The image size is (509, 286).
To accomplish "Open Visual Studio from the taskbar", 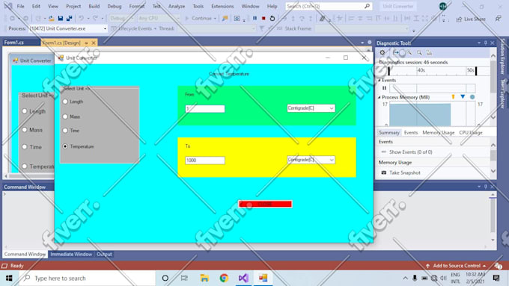I will coord(243,278).
